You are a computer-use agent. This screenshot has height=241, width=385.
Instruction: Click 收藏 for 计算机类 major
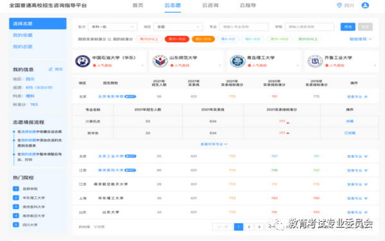point(350,121)
